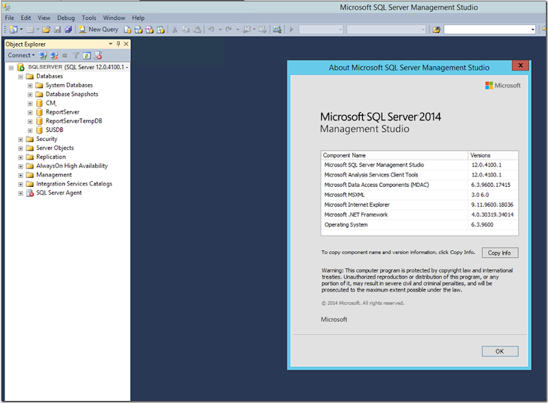Close the Object Explorer panel
548x403 pixels.
tap(126, 44)
